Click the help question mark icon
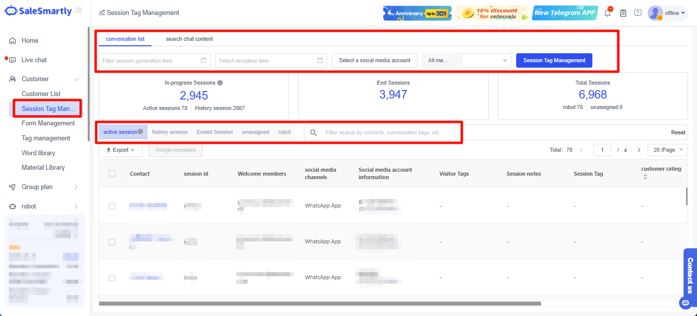Screen dimensions: 697x316 click(638, 13)
